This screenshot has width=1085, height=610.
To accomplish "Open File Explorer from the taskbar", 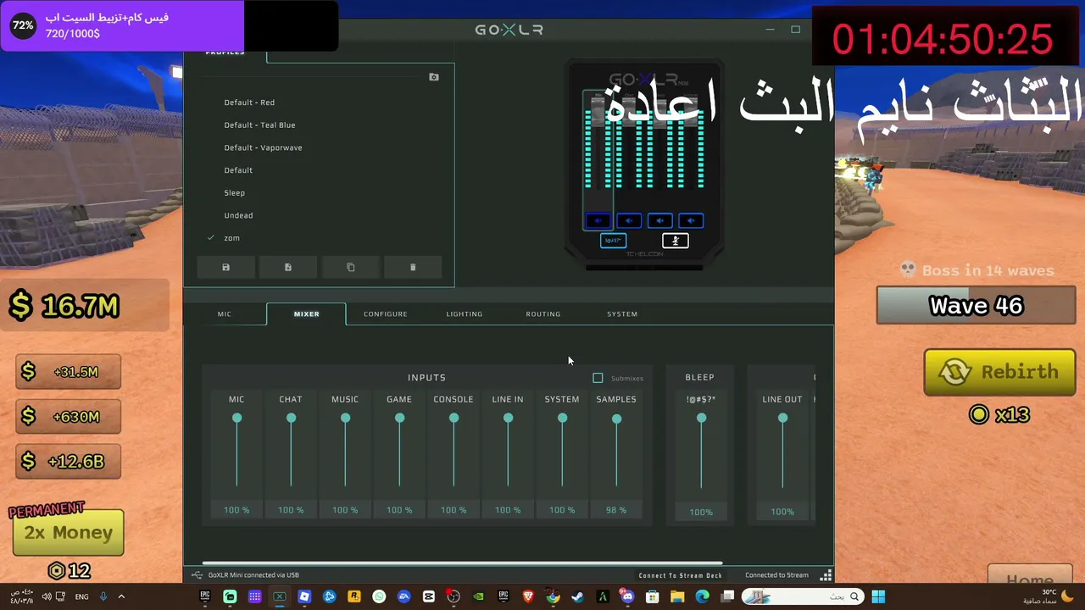I will click(677, 596).
